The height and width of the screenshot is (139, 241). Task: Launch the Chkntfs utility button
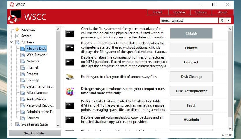pos(191,48)
